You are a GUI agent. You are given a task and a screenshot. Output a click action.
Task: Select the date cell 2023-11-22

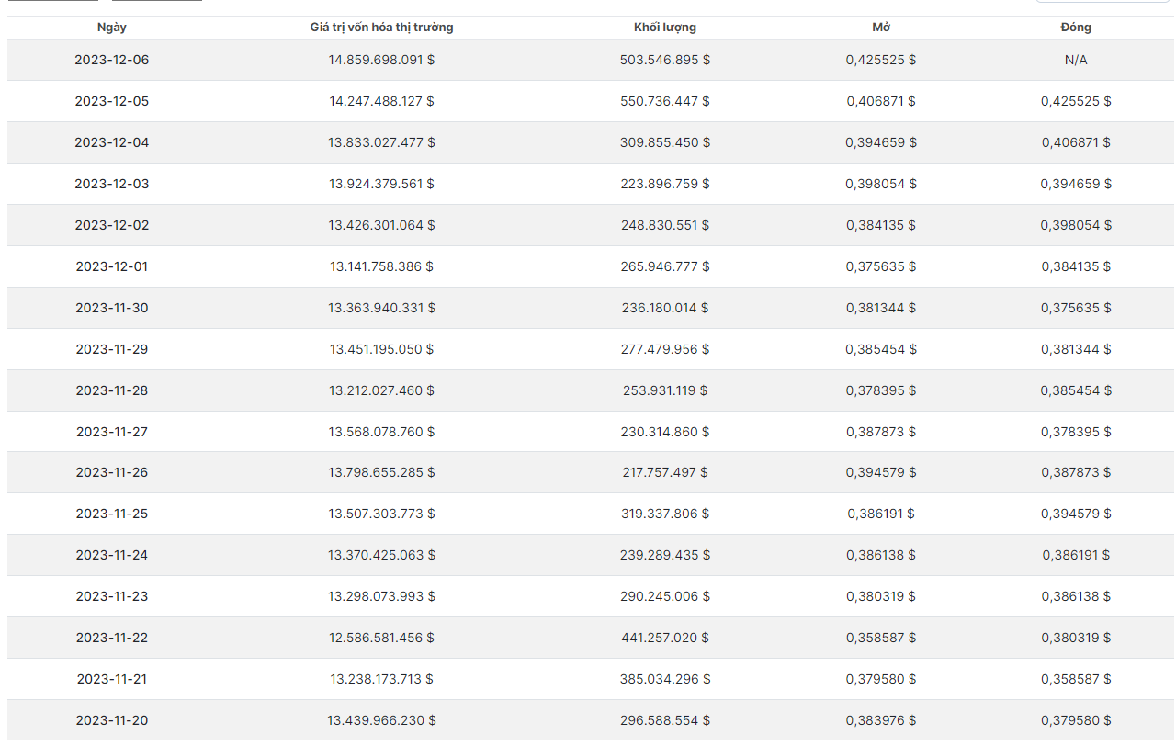(111, 638)
